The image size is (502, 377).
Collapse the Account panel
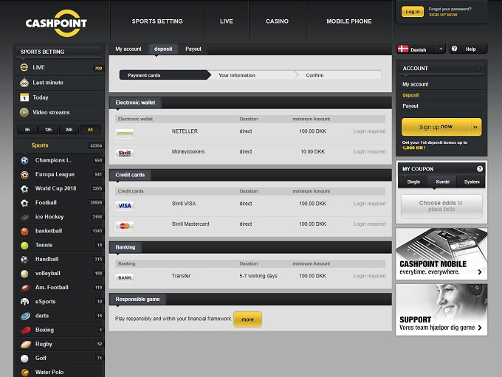[478, 69]
